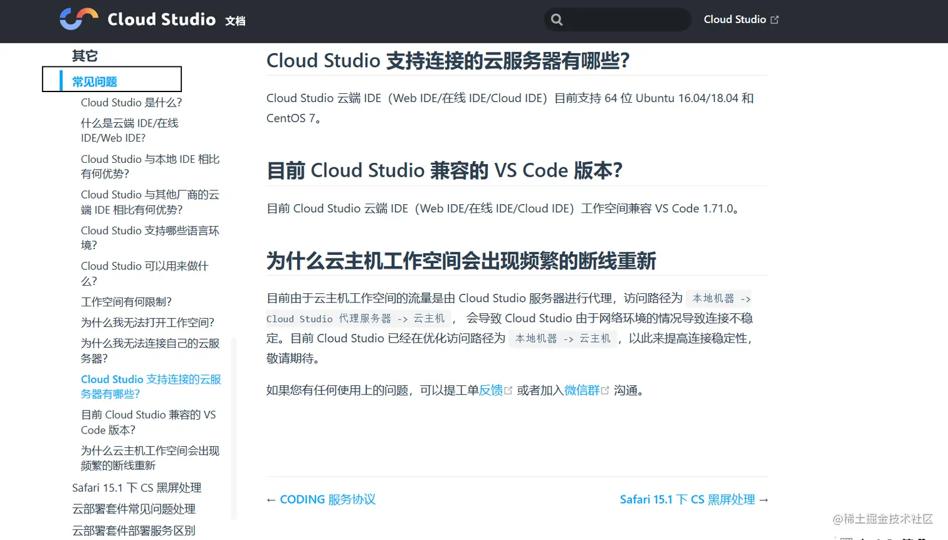Click heading Cloud Studio 支持连接的云服务器有哪些?
This screenshot has height=540, width=948.
448,61
